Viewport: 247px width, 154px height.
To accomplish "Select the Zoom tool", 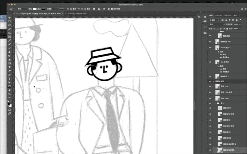I will (9, 94).
